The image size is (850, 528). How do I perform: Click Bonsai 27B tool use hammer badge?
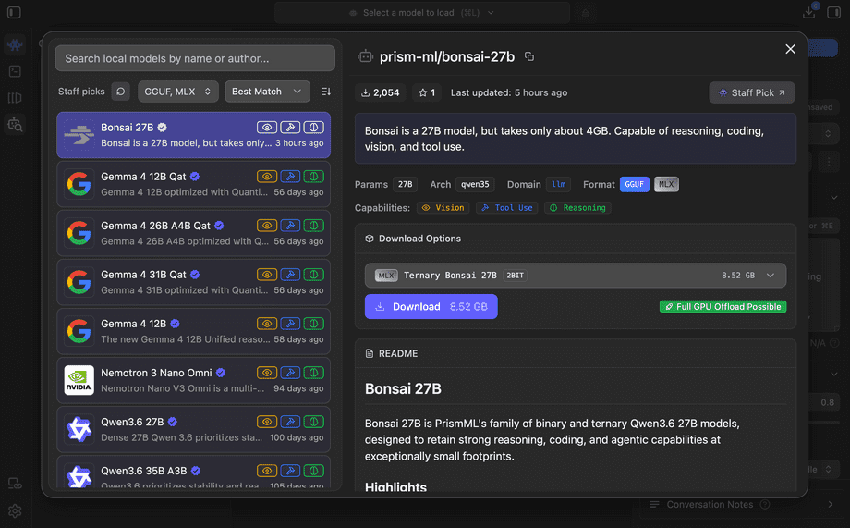tap(290, 128)
